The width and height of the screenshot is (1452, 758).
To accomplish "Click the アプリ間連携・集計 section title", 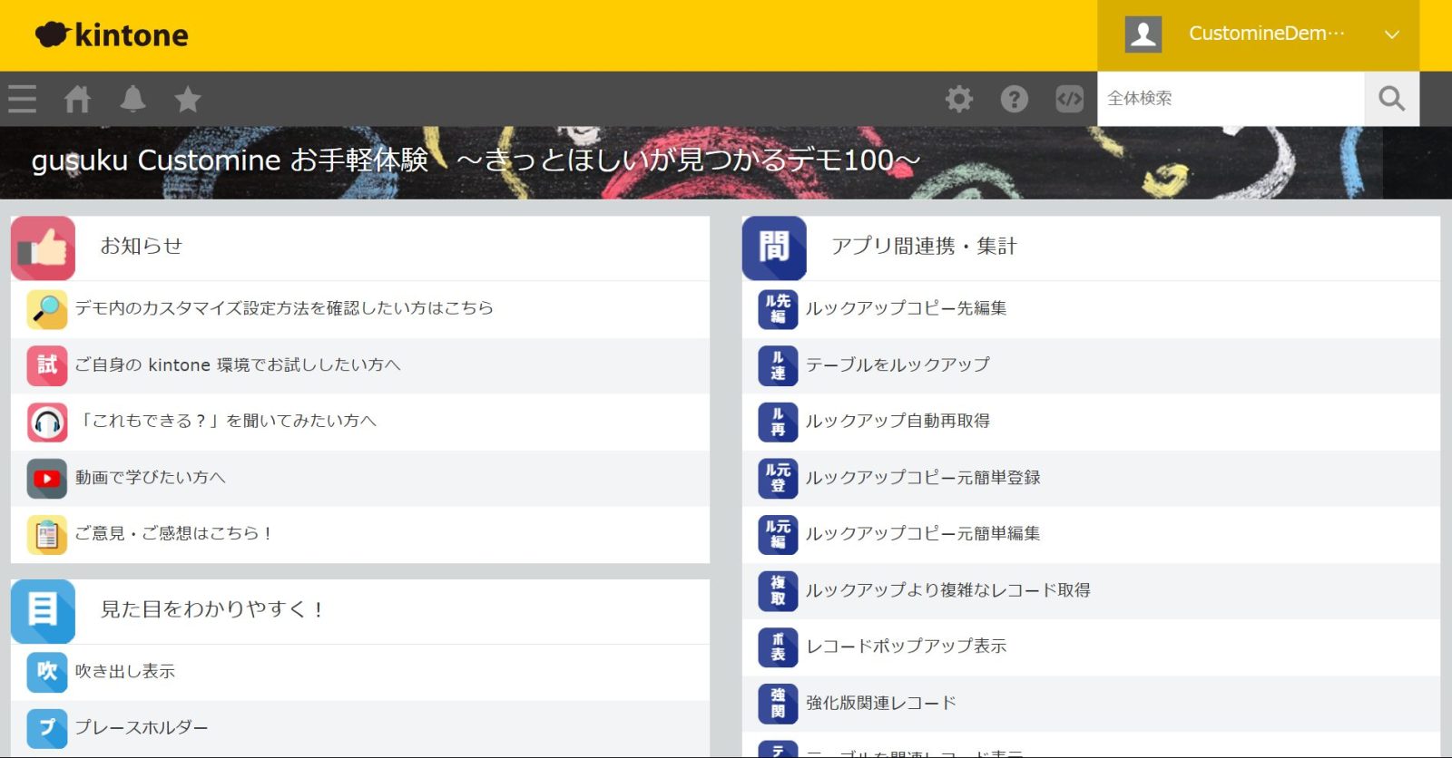I will coord(924,246).
